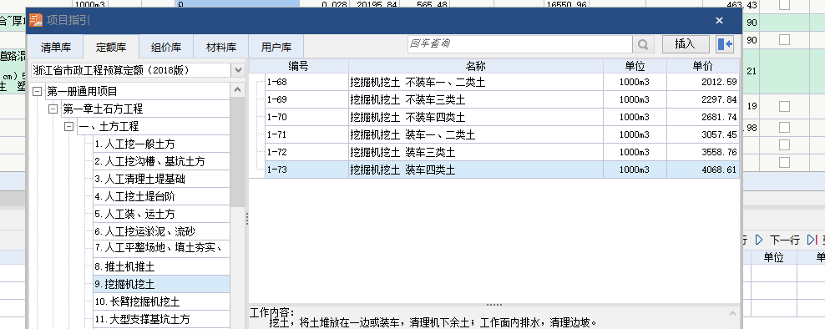
Task: Switch to the 定额库 tab
Action: pos(111,47)
